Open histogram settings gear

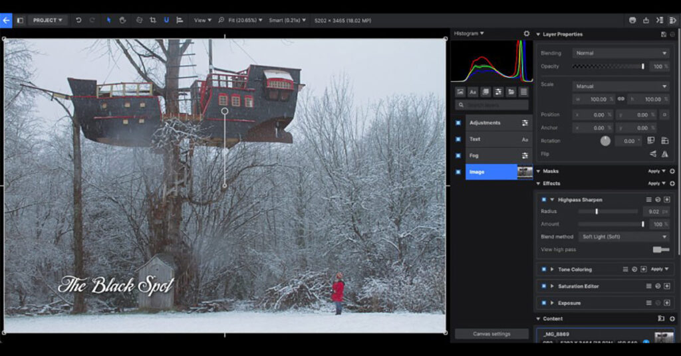click(x=527, y=33)
